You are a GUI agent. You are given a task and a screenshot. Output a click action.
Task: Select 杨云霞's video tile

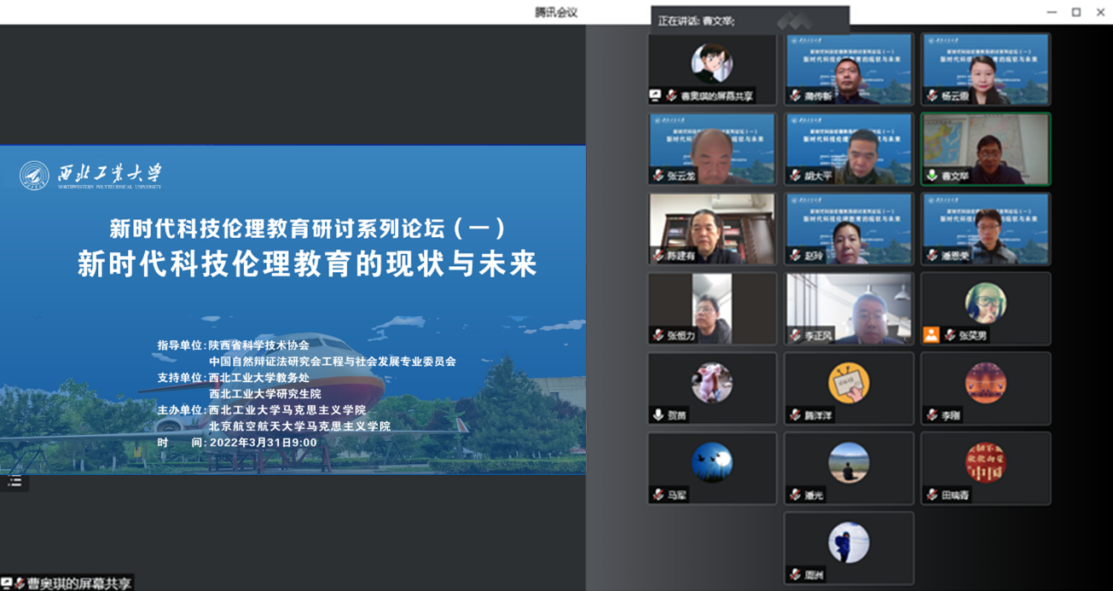point(985,67)
